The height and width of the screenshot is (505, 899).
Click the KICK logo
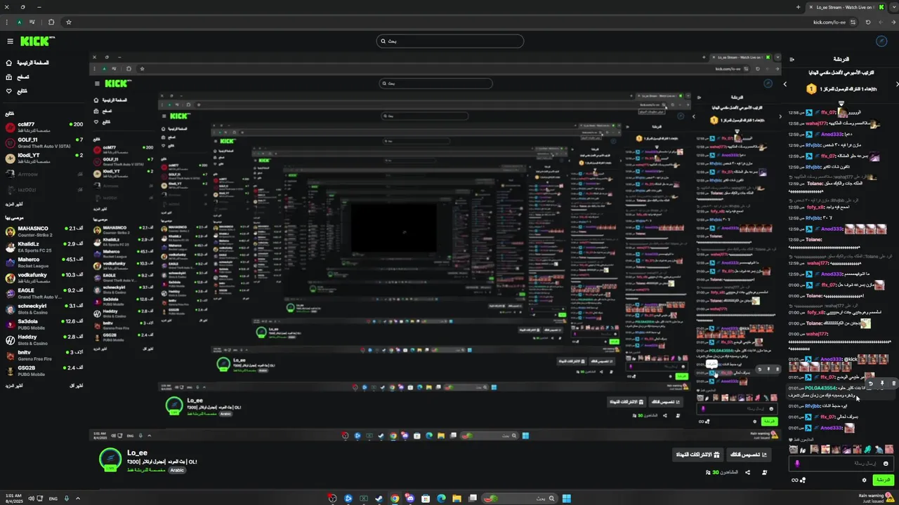point(34,41)
